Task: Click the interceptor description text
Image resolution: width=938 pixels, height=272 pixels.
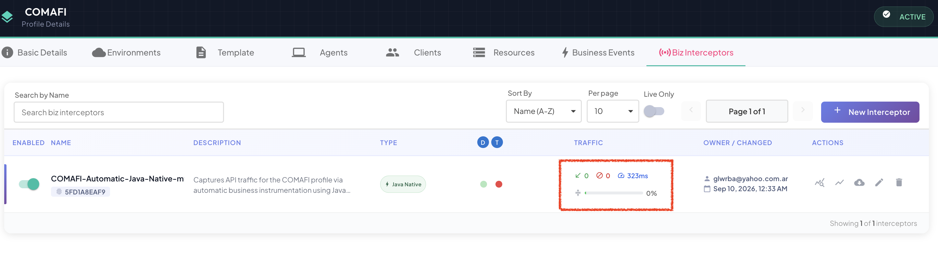Action: coord(272,185)
